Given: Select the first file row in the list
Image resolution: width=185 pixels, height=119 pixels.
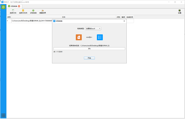Looking at the screenshot, I should point(31,21).
